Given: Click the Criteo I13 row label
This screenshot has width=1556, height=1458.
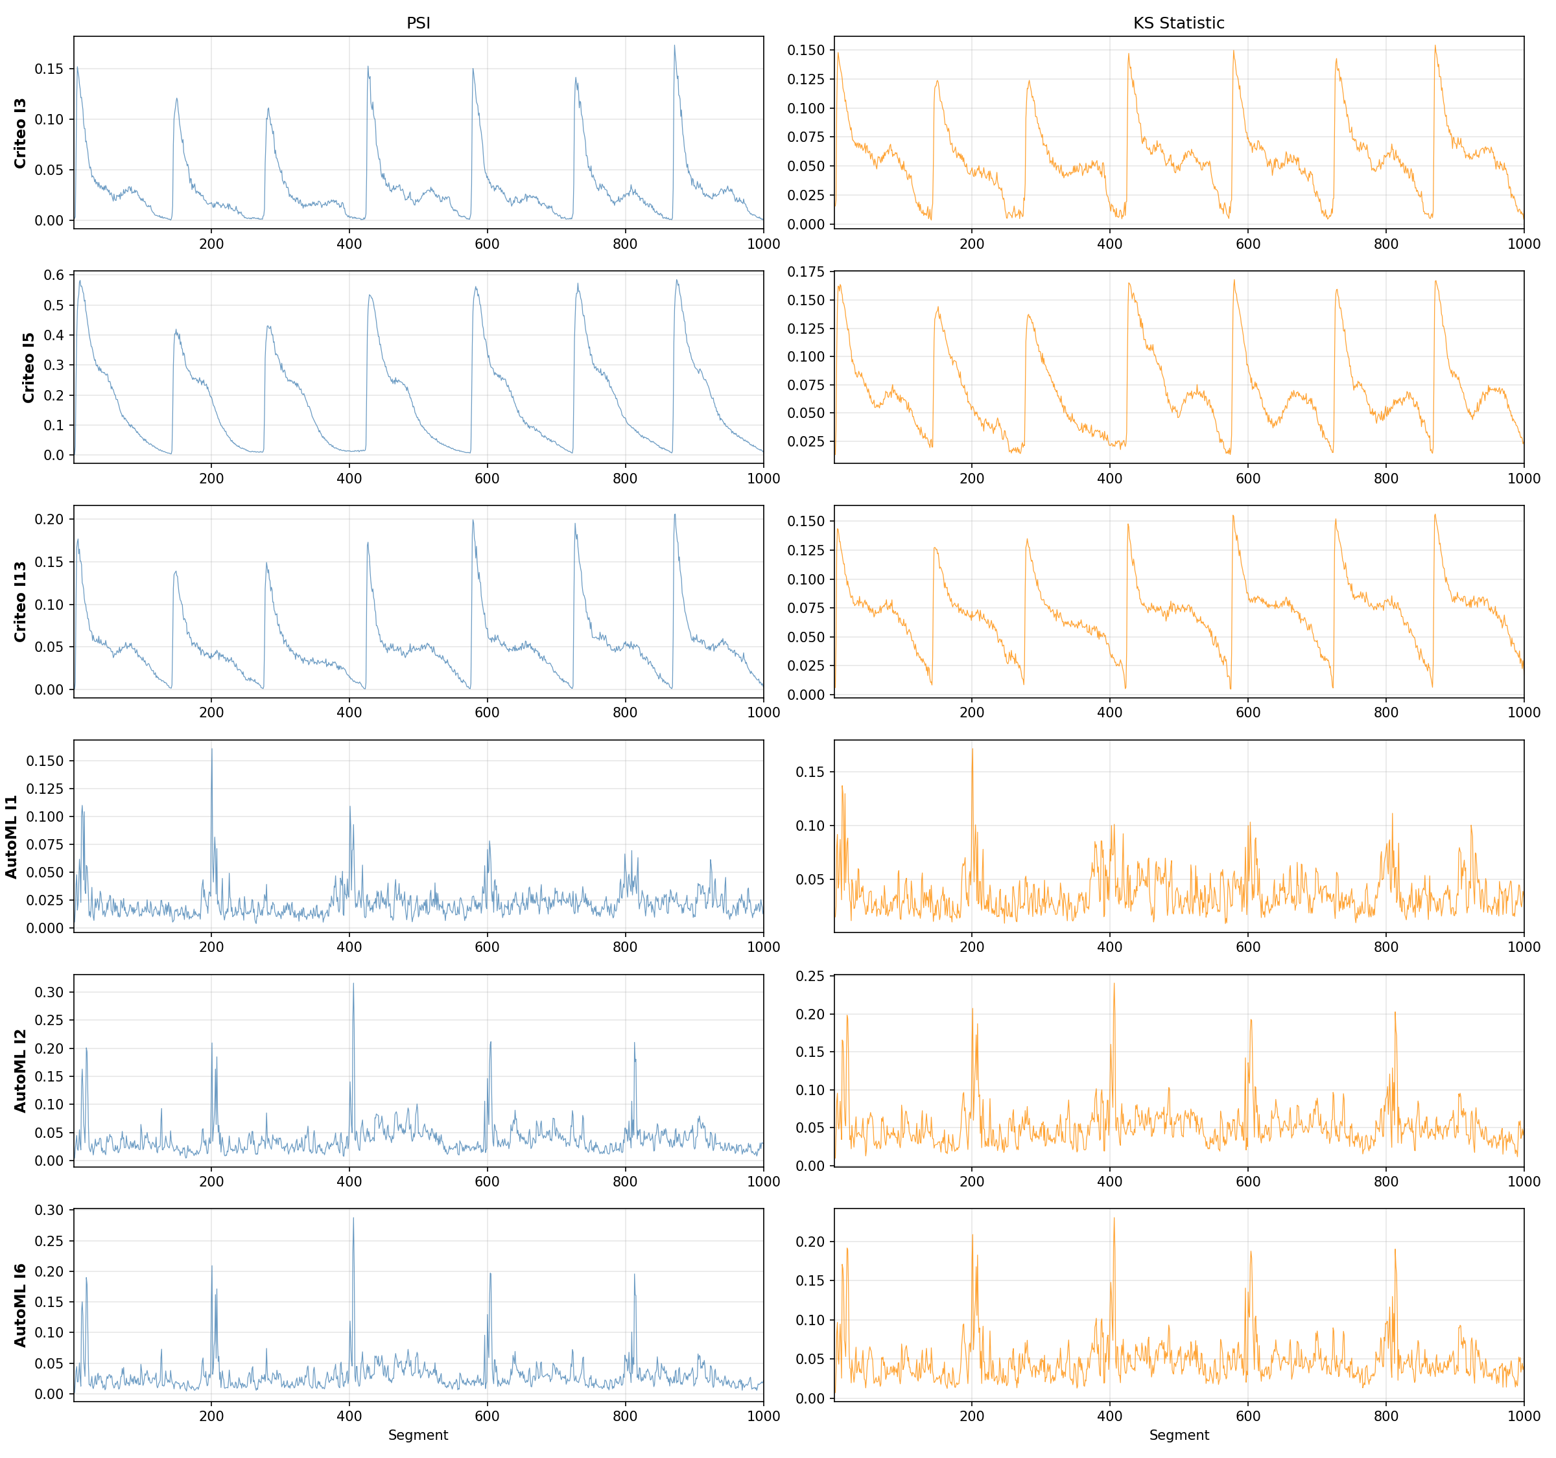Looking at the screenshot, I should click(20, 601).
